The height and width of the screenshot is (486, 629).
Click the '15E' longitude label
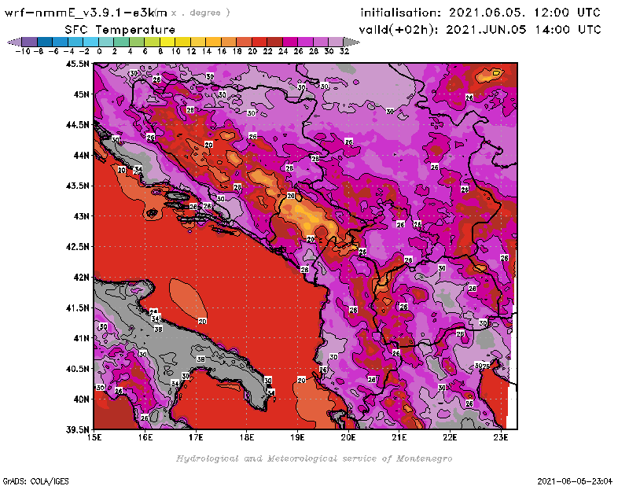(x=94, y=437)
